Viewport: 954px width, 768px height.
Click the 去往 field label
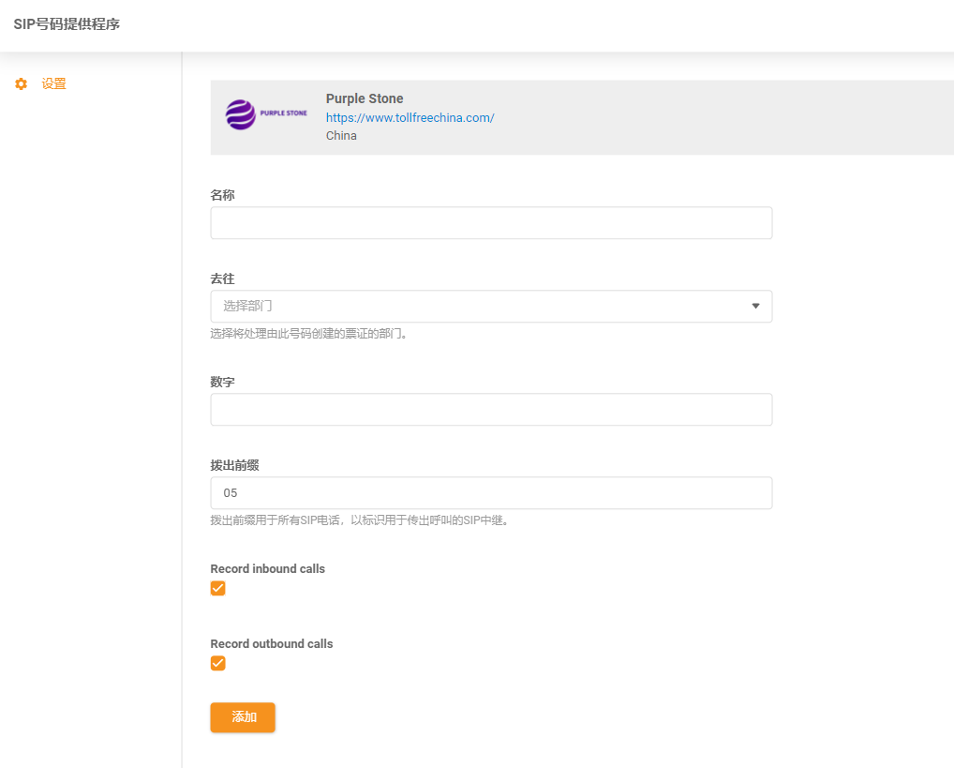tap(222, 279)
